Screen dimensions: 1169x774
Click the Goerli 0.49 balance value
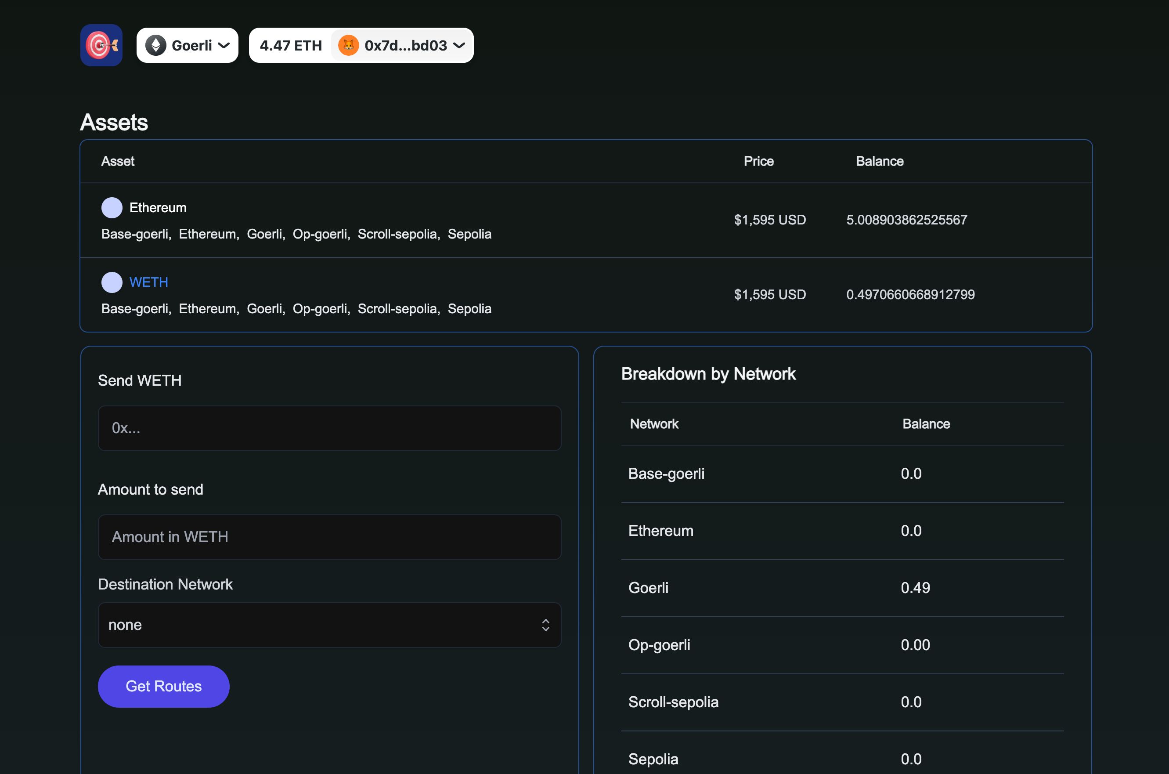(x=915, y=588)
